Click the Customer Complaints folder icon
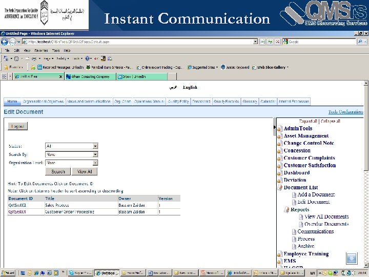 click(x=280, y=158)
